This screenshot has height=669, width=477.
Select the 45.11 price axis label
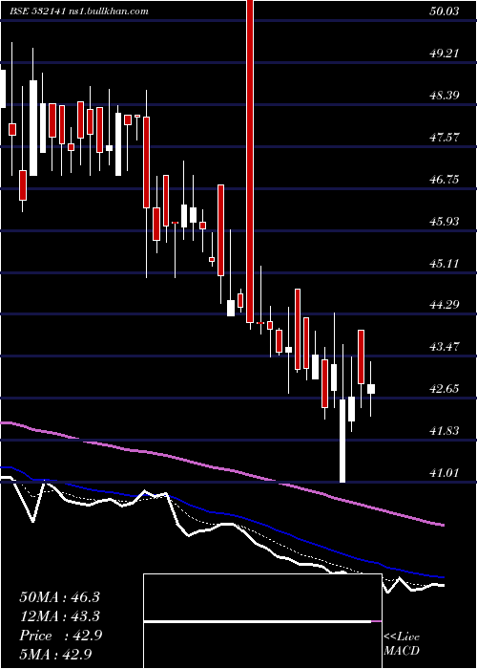coord(445,263)
